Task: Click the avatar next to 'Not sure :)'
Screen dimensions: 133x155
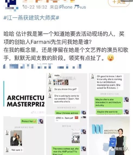Action: click(x=7, y=150)
